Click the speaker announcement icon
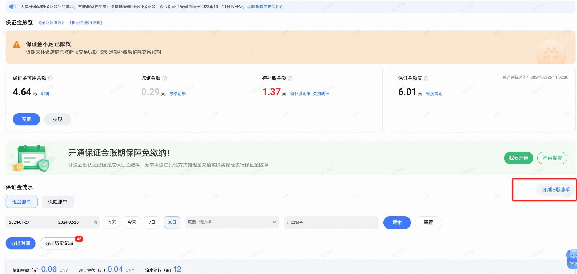This screenshot has width=577, height=274. pos(12,7)
